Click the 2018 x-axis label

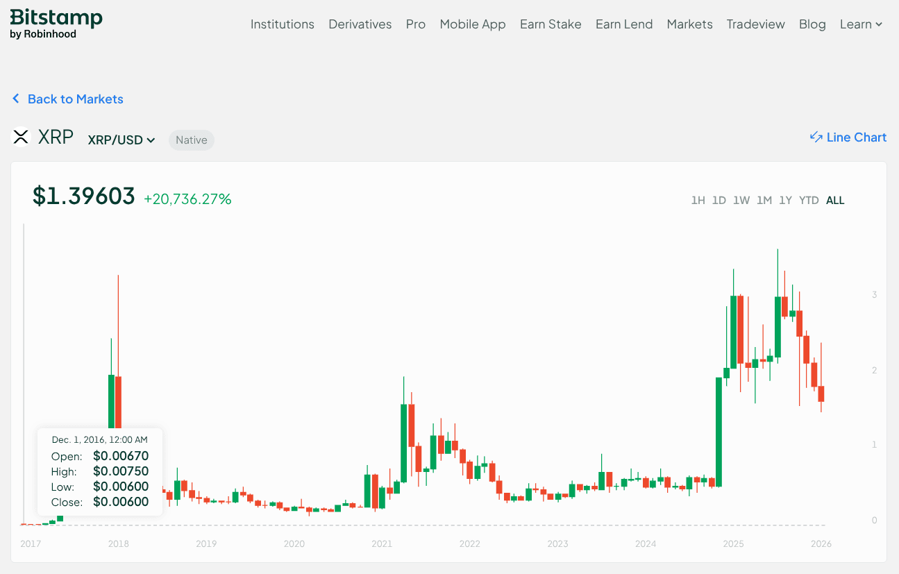click(x=119, y=543)
